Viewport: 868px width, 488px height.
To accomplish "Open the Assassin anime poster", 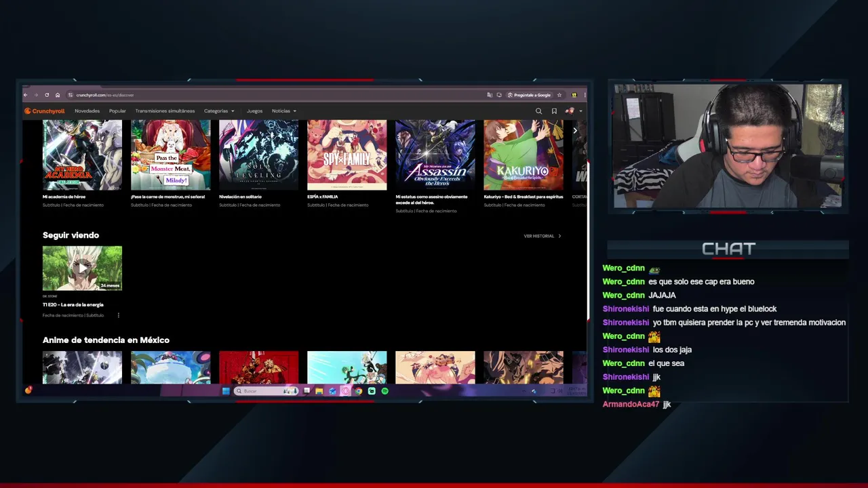I will pyautogui.click(x=435, y=155).
